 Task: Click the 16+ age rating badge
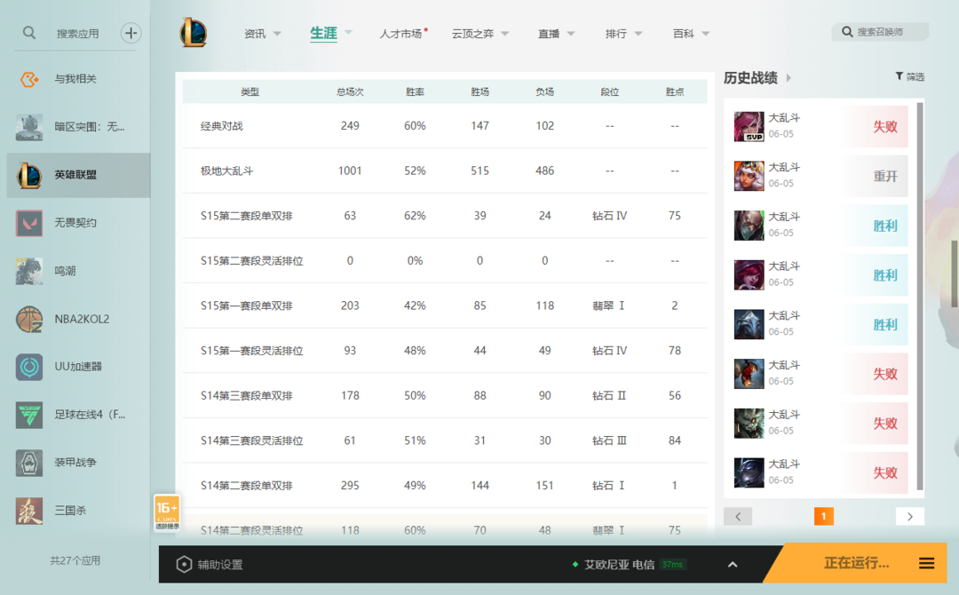point(167,513)
